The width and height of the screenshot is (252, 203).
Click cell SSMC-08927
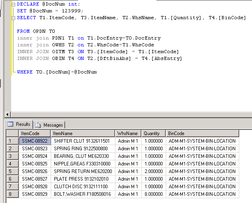(35, 179)
